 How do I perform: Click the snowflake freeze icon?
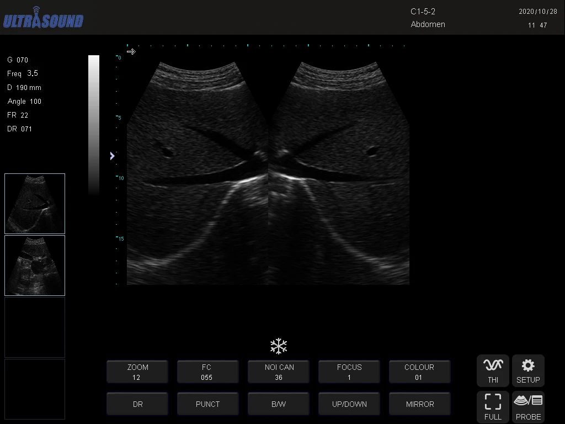(x=279, y=347)
